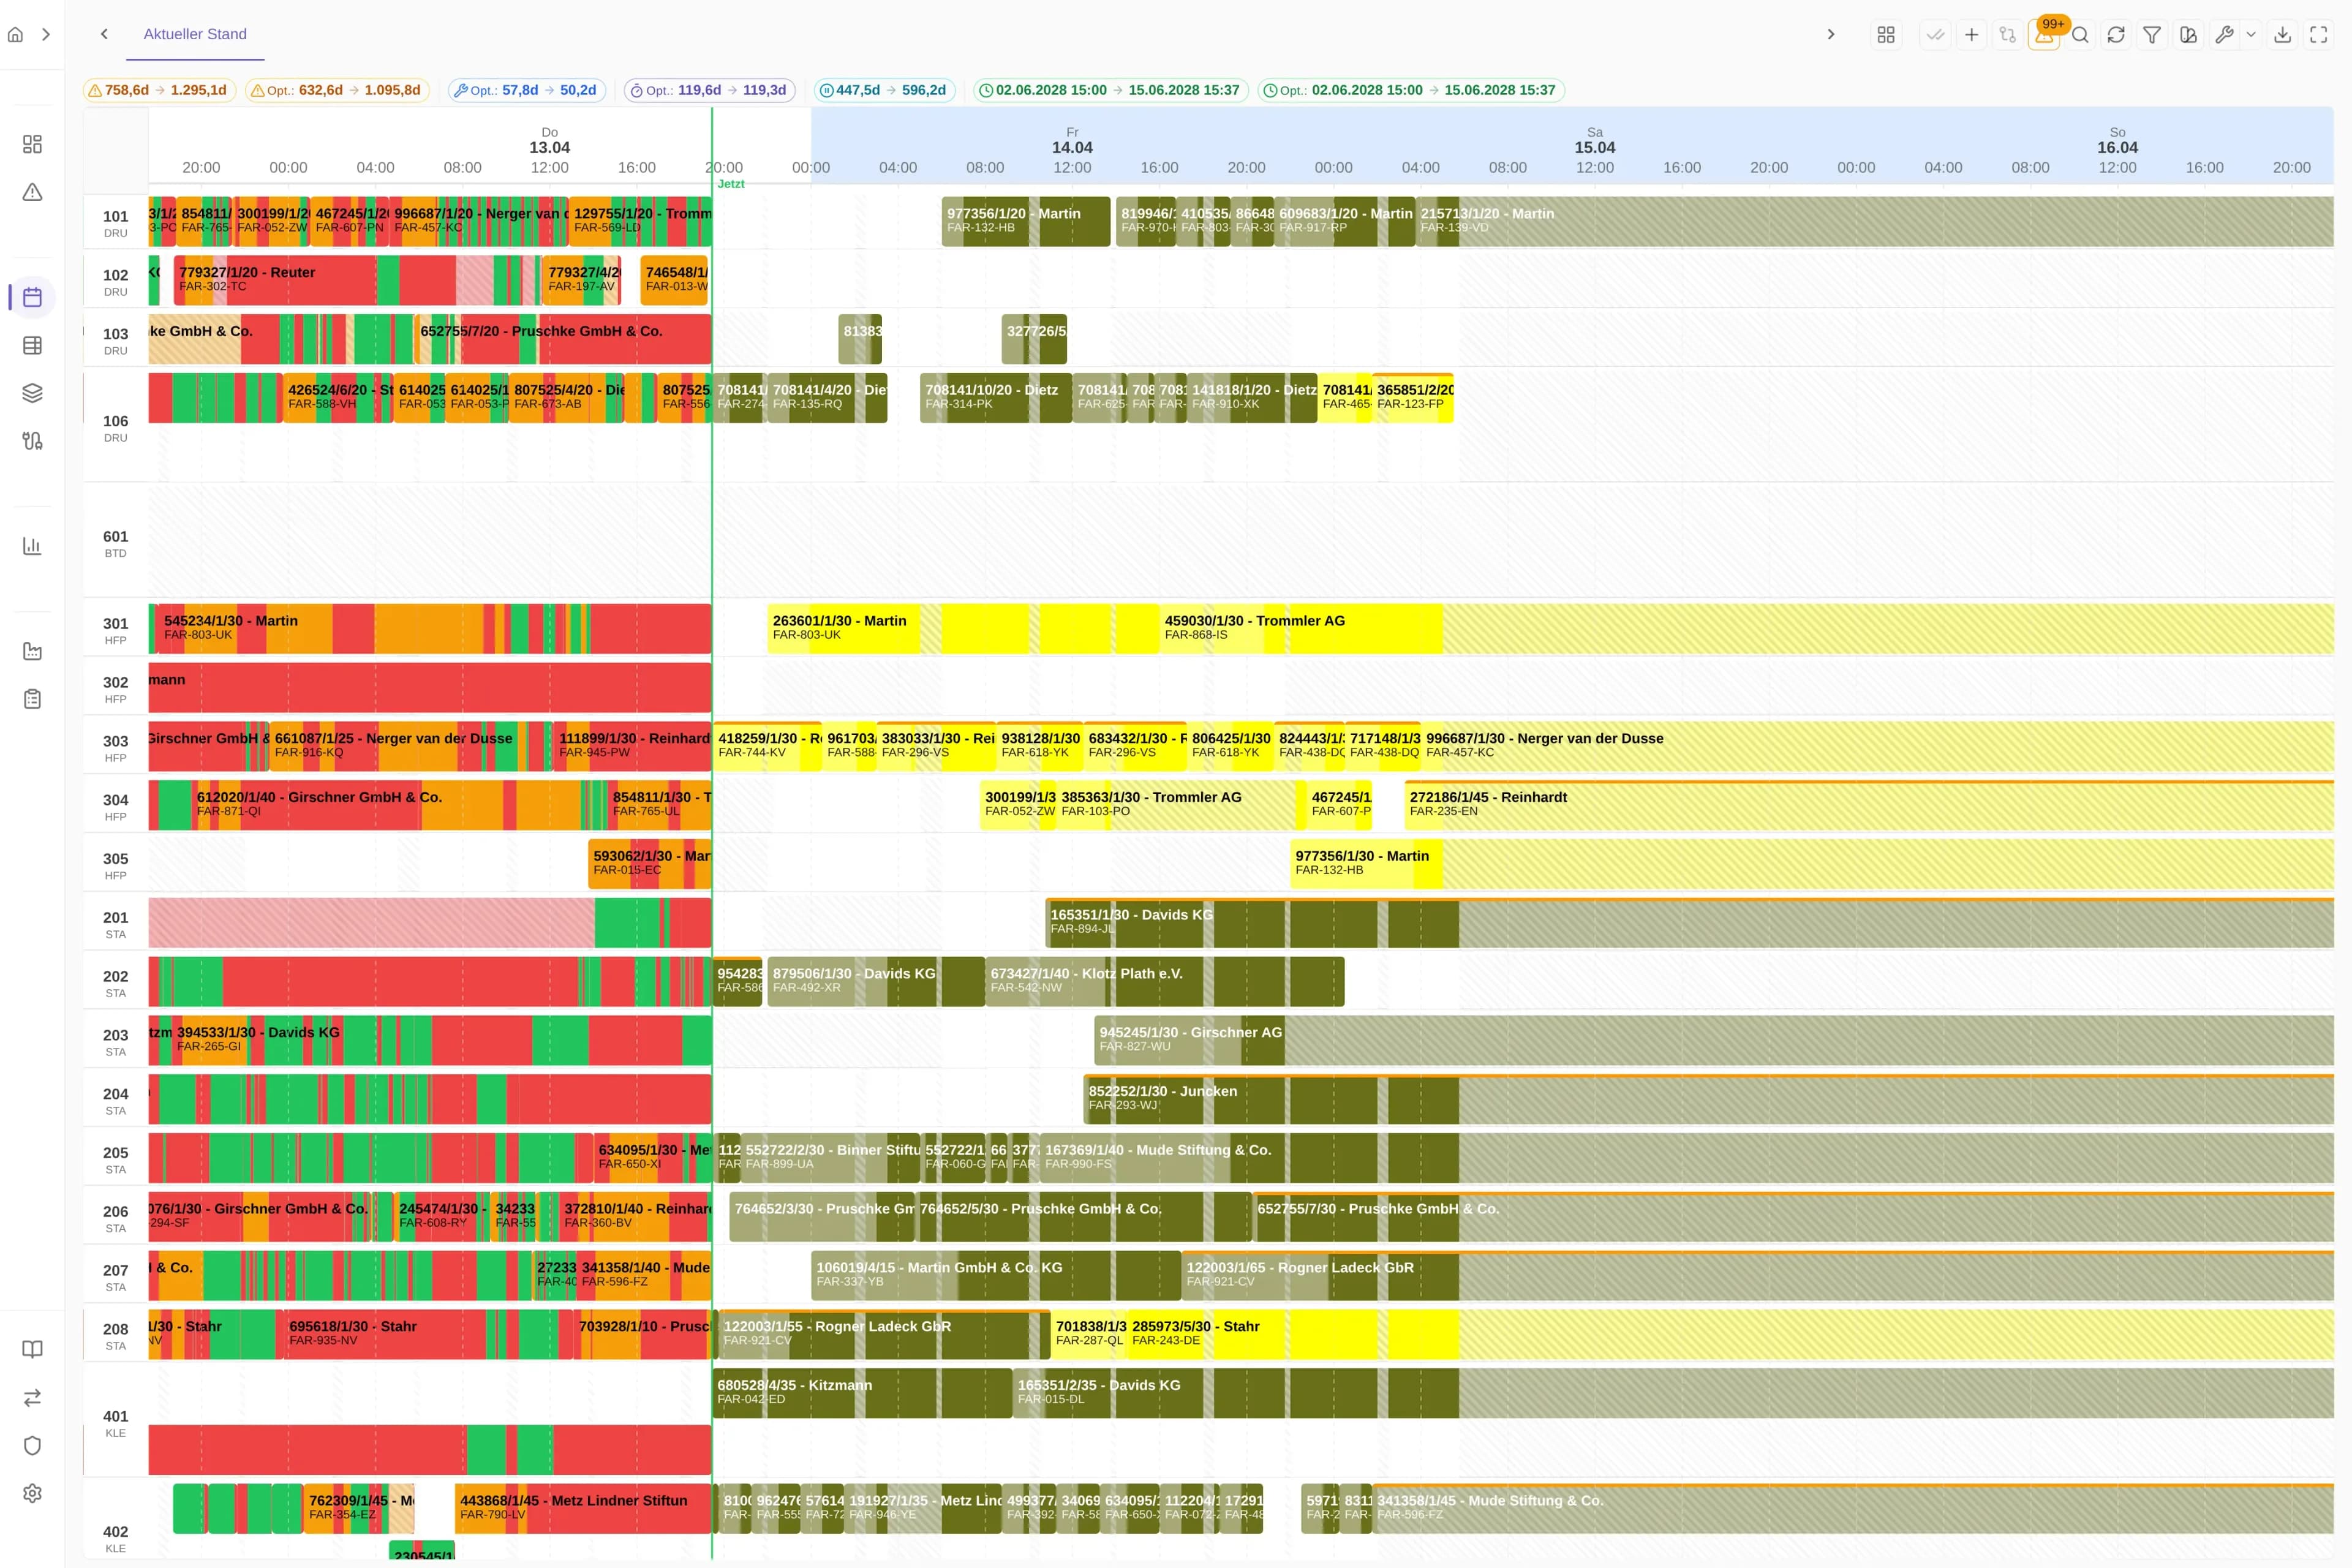
Task: Refresh the plan with the circular arrows icon
Action: point(2116,35)
